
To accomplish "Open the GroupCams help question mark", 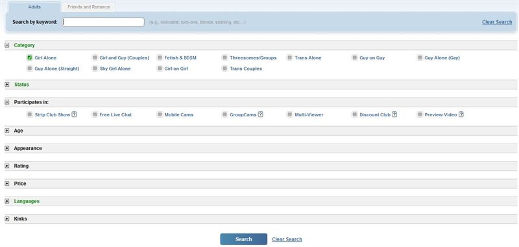I will [261, 114].
